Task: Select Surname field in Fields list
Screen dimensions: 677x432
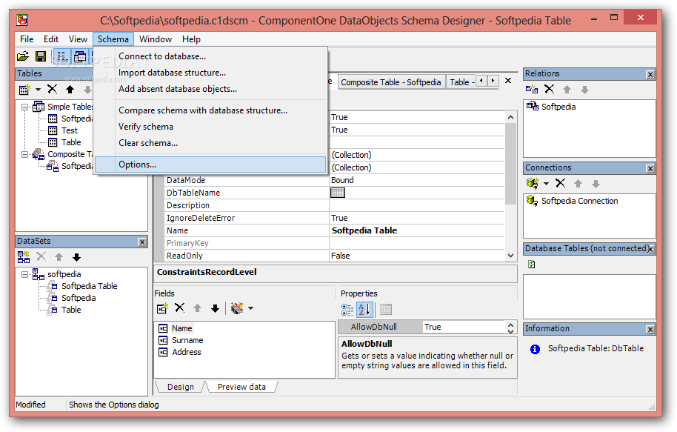Action: (187, 340)
